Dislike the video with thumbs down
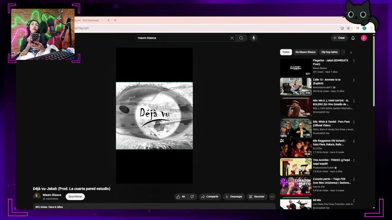The height and width of the screenshot is (220, 392). pos(192,197)
